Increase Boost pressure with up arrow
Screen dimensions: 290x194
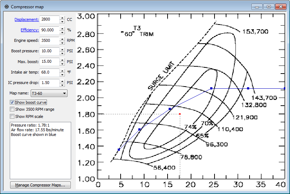(x=62, y=49)
